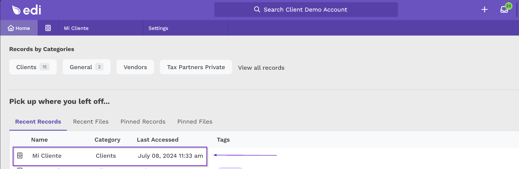The width and height of the screenshot is (519, 169).
Task: Click View all records link
Action: (261, 68)
